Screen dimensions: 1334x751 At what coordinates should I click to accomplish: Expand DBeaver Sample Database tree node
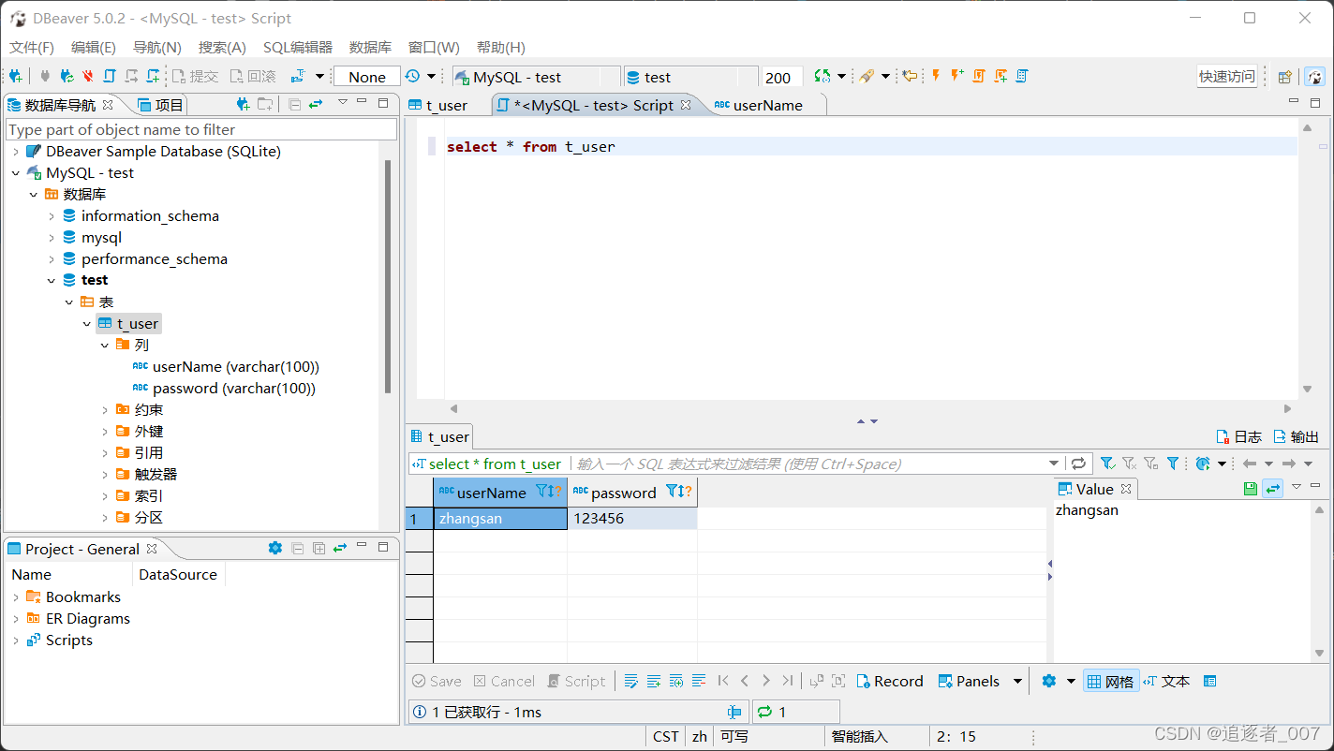(15, 151)
